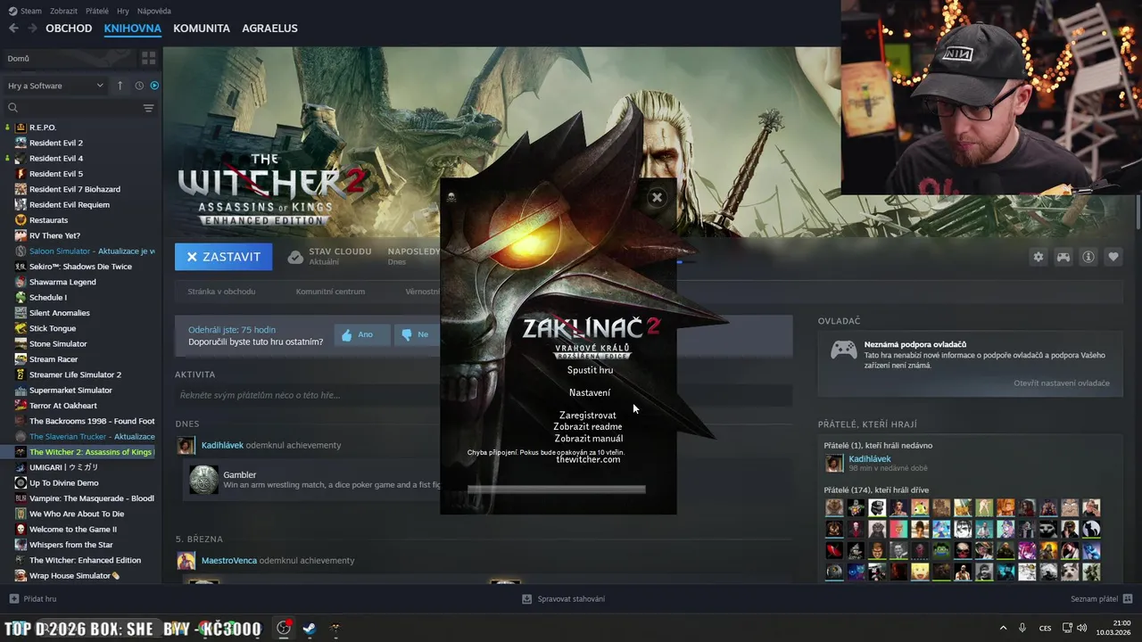Click game page vertical scrollbar
The height and width of the screenshot is (642, 1142).
(x=1138, y=212)
